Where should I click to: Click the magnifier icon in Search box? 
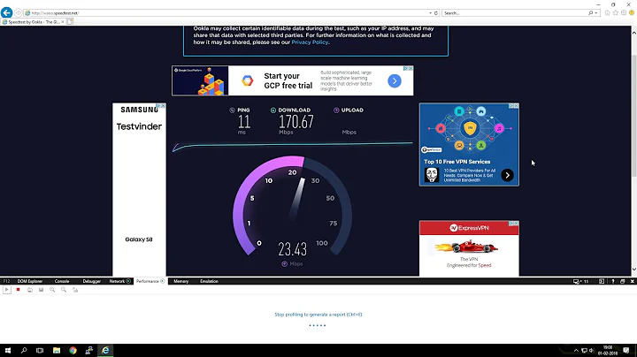591,13
